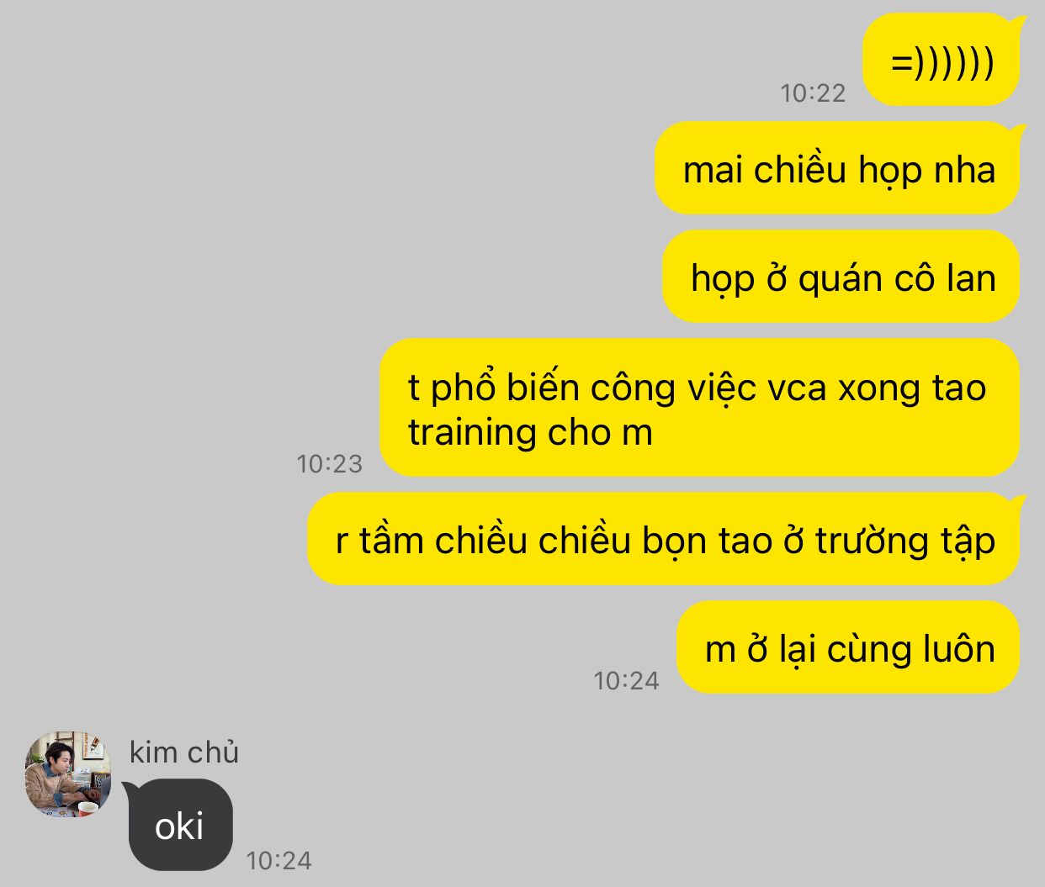Image resolution: width=1045 pixels, height=887 pixels.
Task: Select the "m ở lại cùng luôn" message
Action: 850,648
